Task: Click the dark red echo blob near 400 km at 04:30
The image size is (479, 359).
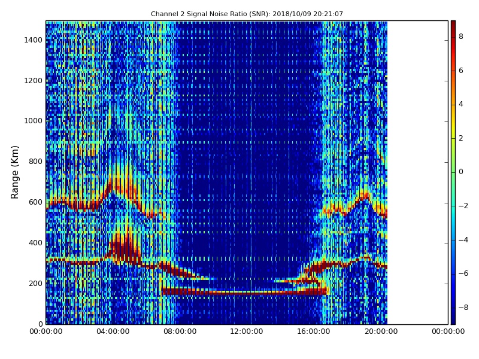Action: pos(124,249)
